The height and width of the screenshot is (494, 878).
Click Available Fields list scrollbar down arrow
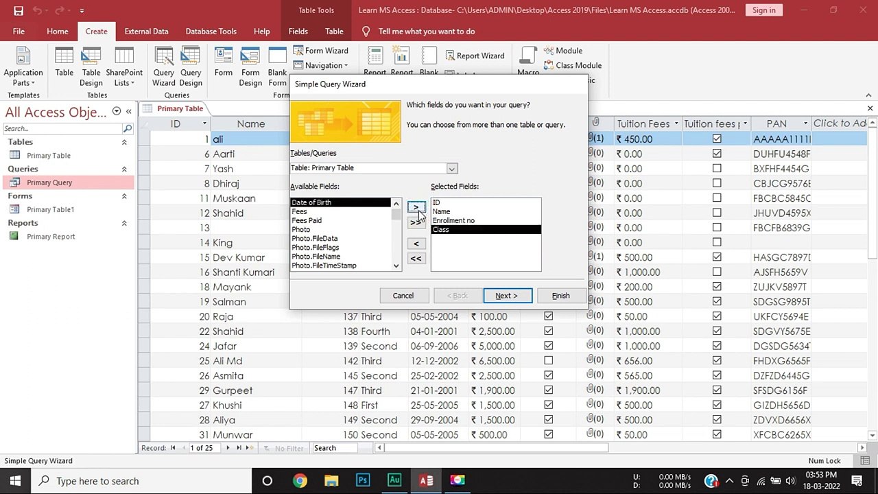click(x=396, y=266)
